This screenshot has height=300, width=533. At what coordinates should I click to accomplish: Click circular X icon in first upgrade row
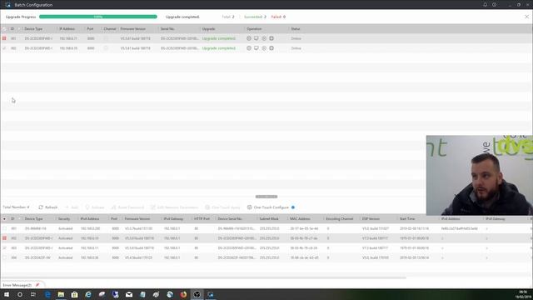click(x=264, y=38)
